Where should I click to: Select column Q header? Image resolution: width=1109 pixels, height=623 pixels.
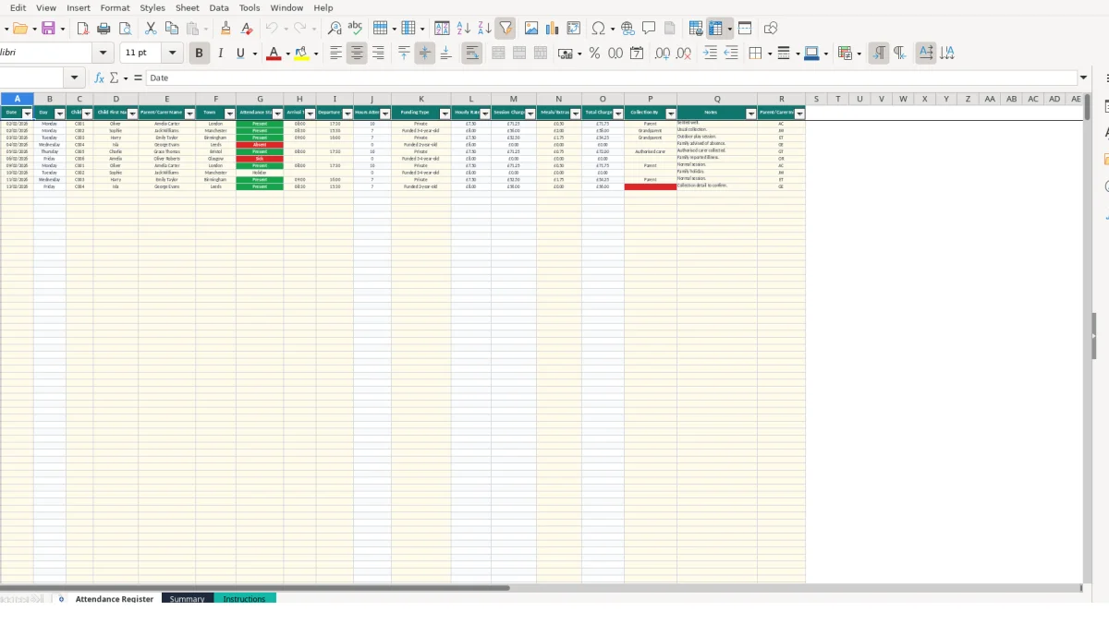pos(717,99)
